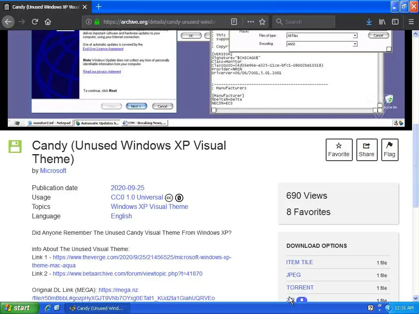Toggle reader view in address bar

pos(234,22)
